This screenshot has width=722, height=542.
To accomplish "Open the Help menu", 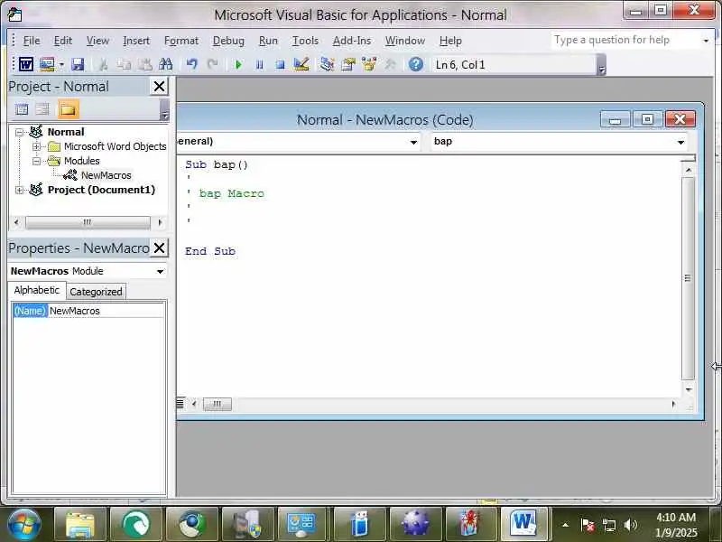I will [450, 41].
